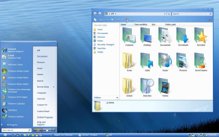Open the Music folder in file view
Image resolution: width=219 pixels, height=137 pixels.
point(165,62)
